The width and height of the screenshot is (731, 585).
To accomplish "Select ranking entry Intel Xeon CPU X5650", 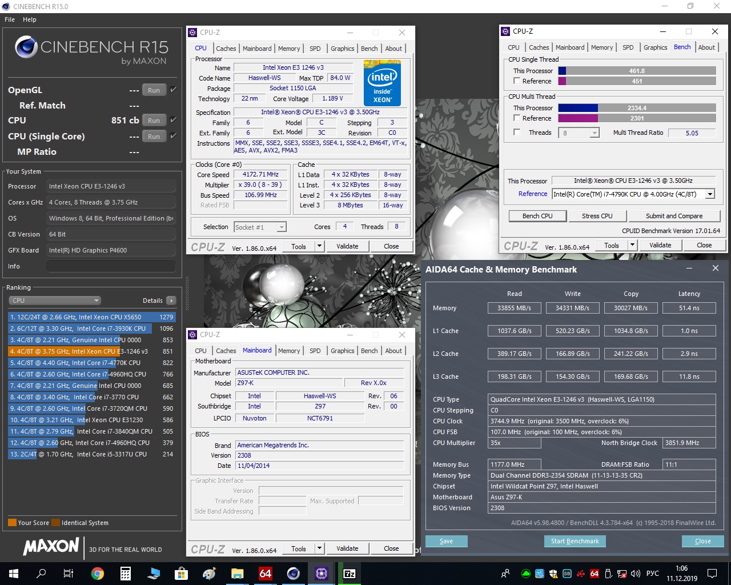I will coord(91,317).
